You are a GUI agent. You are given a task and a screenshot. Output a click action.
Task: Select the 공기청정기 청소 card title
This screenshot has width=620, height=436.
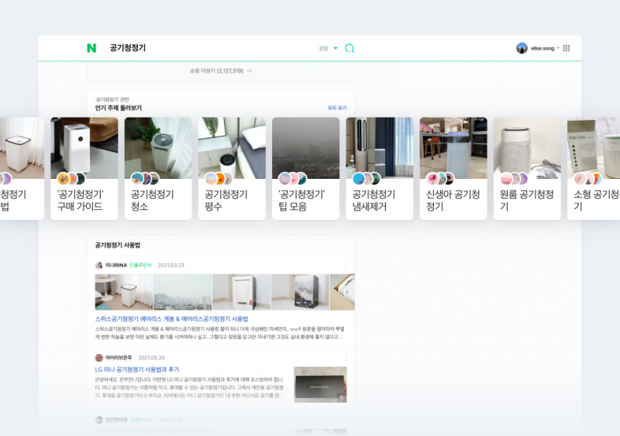[152, 201]
